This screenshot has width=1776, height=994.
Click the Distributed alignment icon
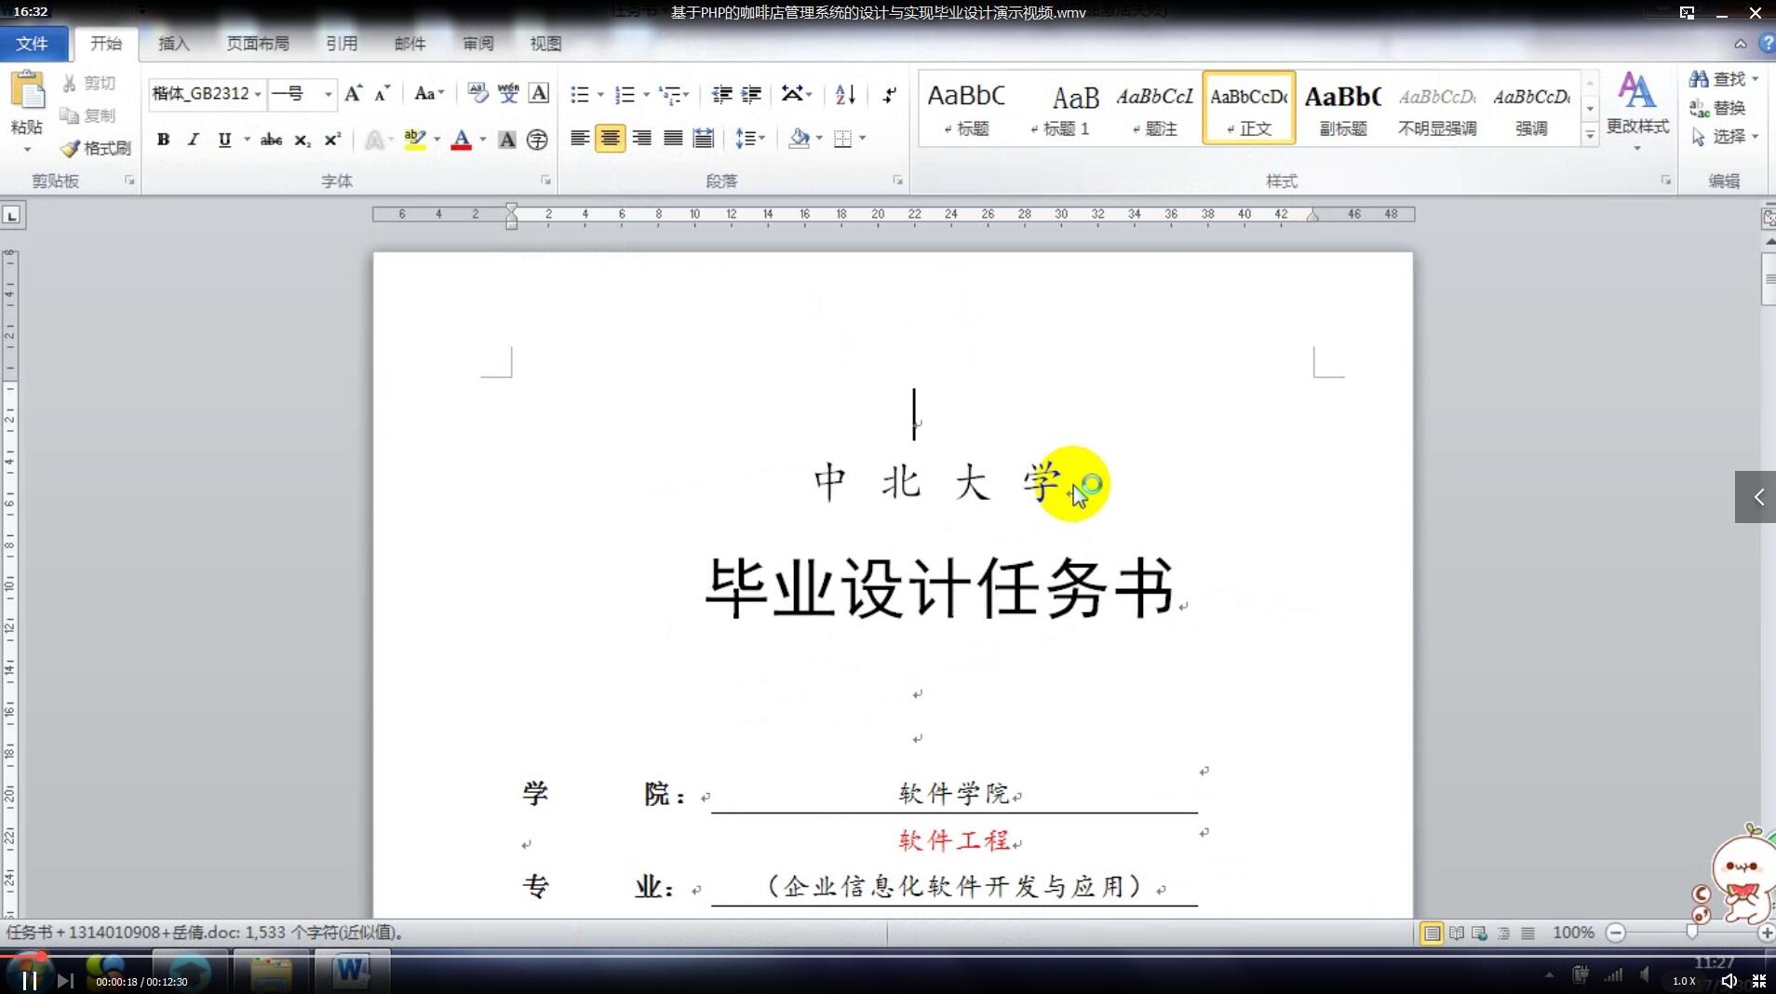coord(704,139)
